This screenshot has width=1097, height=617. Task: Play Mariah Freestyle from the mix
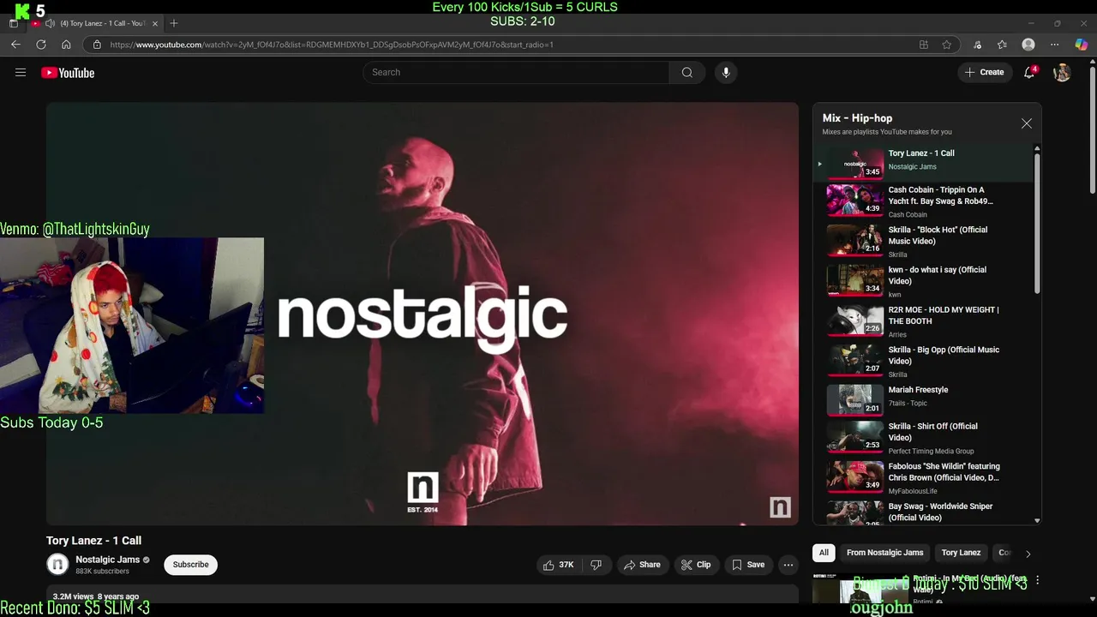924,399
